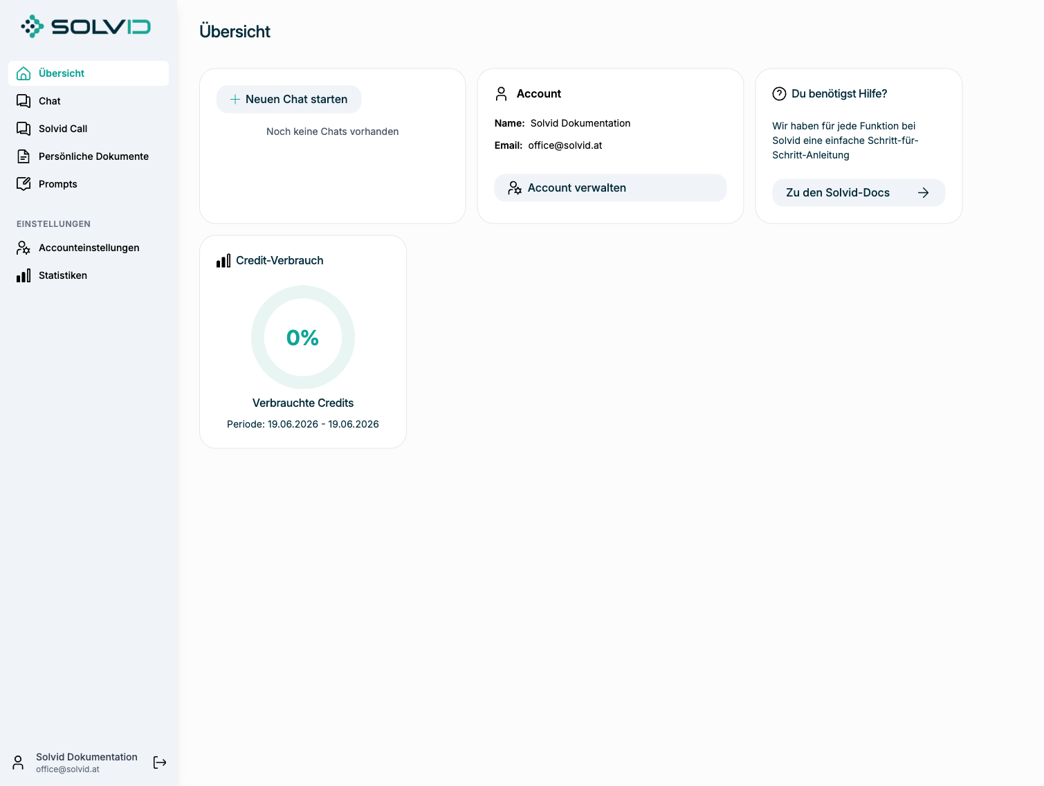Click the Account verwalten button
This screenshot has width=1044, height=786.
click(x=610, y=188)
